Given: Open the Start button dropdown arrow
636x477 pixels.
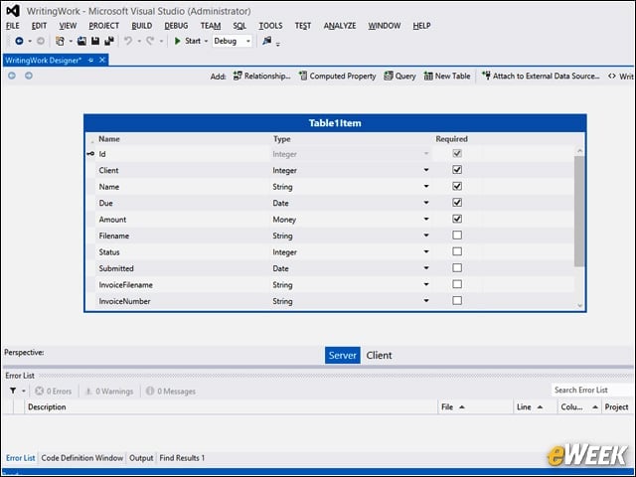Looking at the screenshot, I should click(x=206, y=42).
